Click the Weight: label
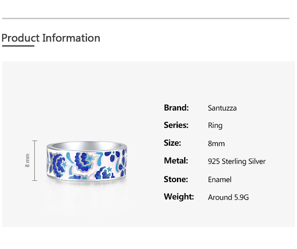 (x=179, y=196)
